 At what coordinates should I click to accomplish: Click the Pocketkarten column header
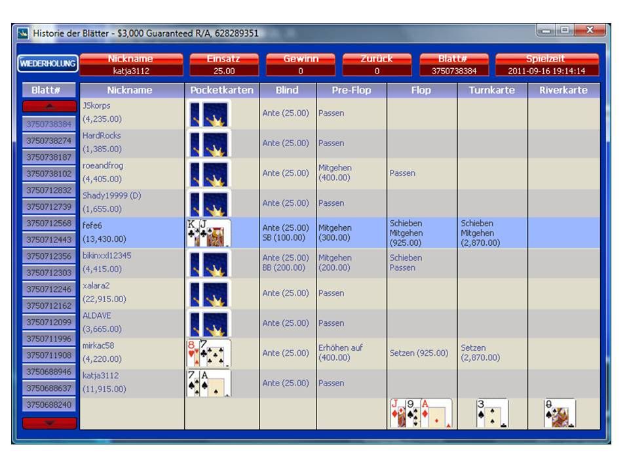click(x=222, y=90)
